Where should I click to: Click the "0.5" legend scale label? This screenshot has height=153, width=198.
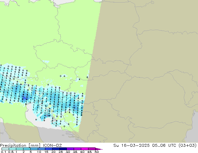11,152
